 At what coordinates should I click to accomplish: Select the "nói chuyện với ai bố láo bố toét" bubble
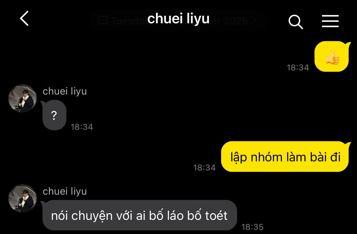[x=140, y=215]
